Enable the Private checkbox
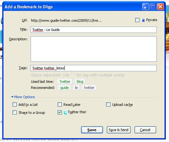Screen dimensions: 169x142 [137, 20]
